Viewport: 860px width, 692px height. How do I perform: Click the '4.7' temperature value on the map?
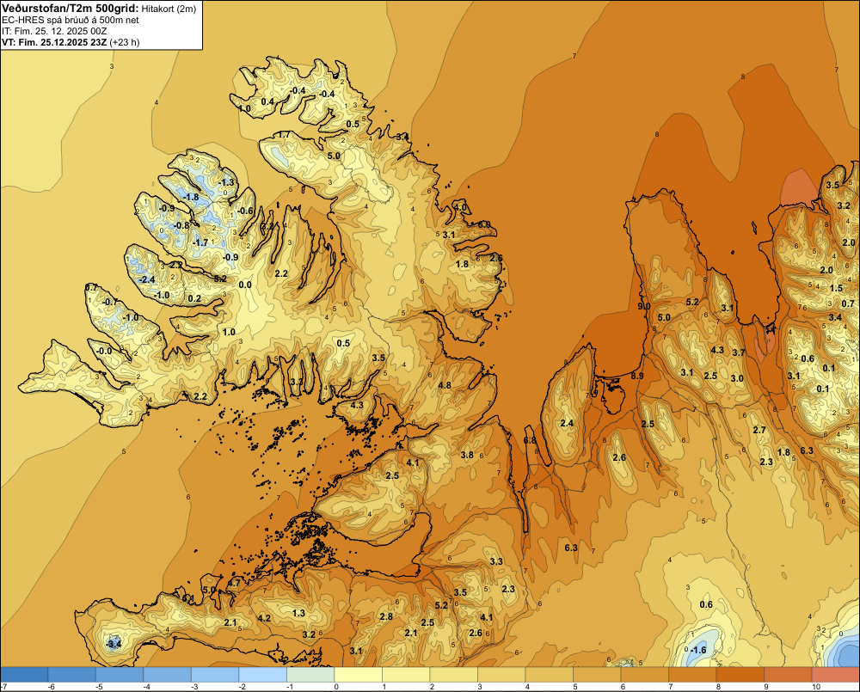234,584
